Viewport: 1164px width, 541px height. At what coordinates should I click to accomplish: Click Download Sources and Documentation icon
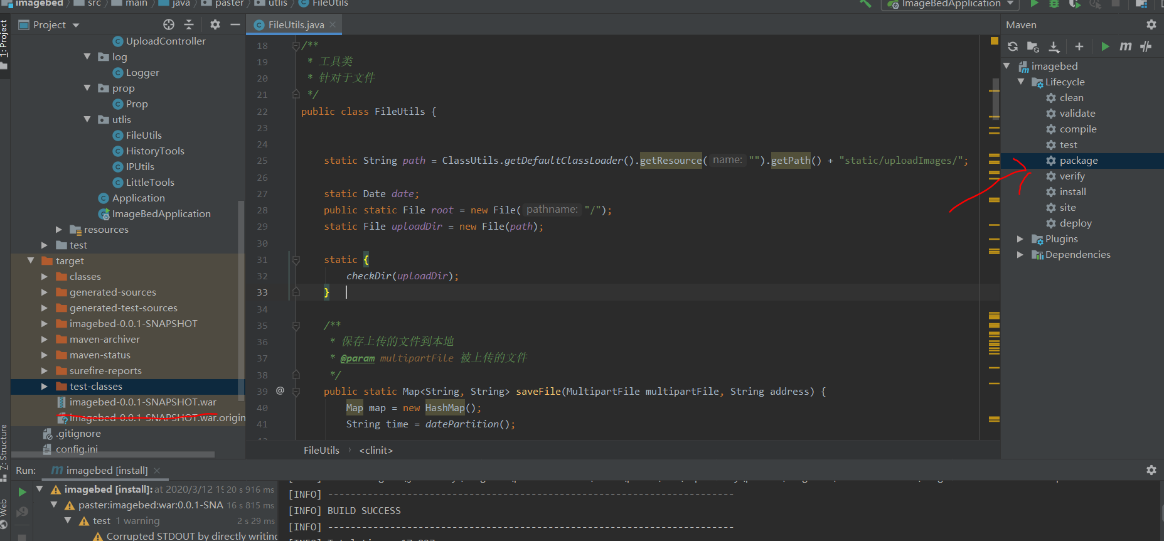click(x=1054, y=46)
